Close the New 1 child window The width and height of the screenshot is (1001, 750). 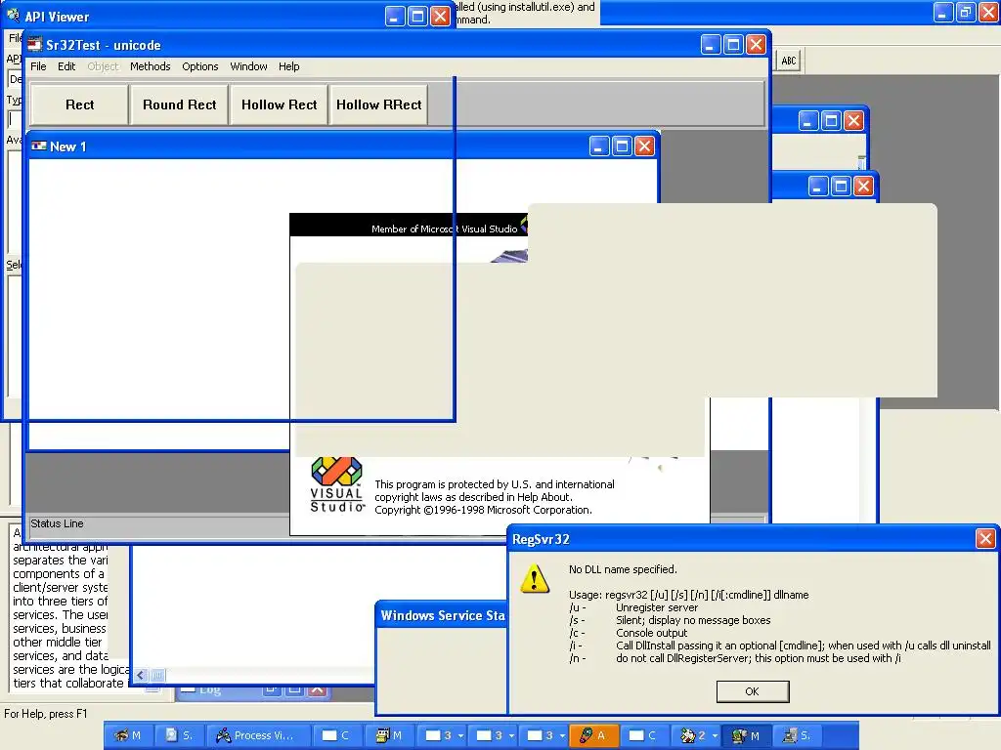pos(645,146)
